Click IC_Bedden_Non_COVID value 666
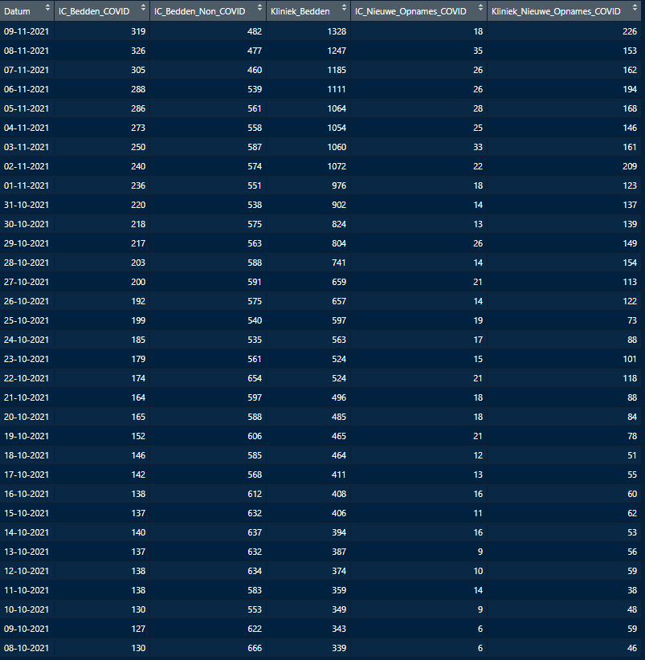The height and width of the screenshot is (660, 645). [x=255, y=648]
